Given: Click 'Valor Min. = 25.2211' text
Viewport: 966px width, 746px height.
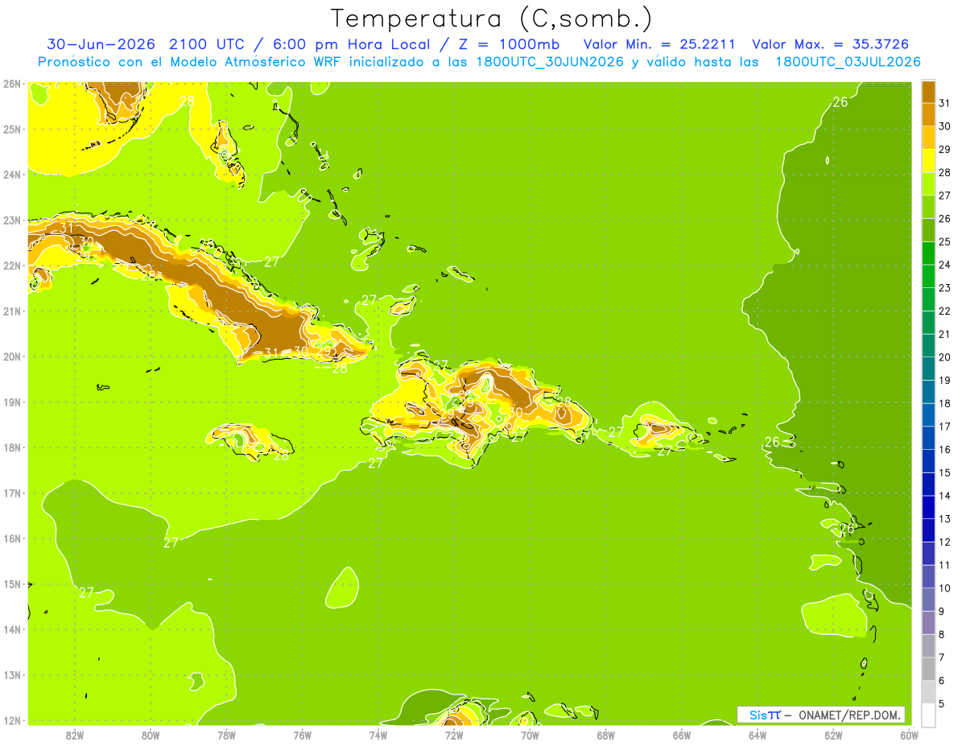Looking at the screenshot, I should click(x=658, y=44).
